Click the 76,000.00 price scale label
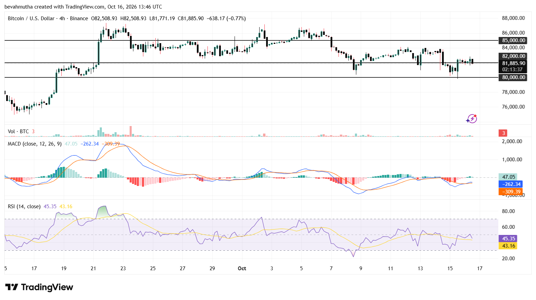Viewport: 536px width, 300px height. click(513, 107)
